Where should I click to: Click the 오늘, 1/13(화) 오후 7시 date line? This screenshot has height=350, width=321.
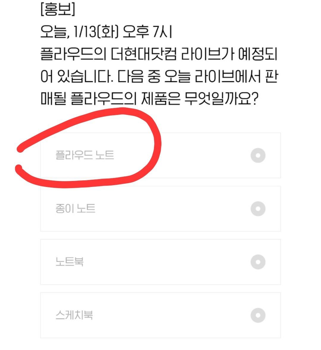pos(106,32)
